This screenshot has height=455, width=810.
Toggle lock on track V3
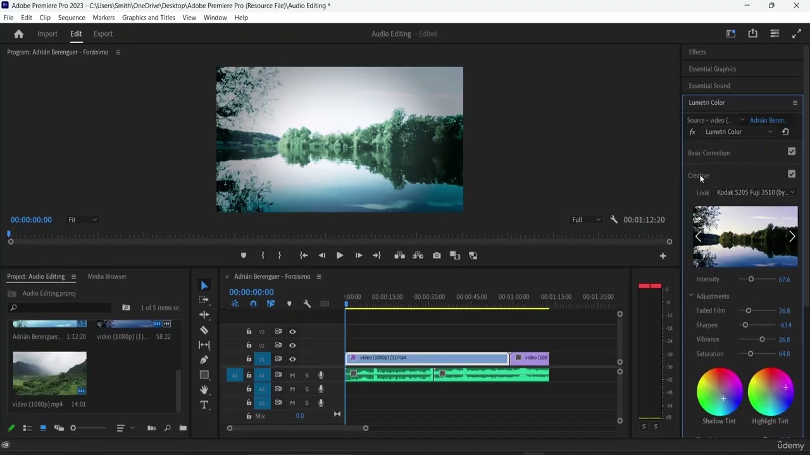click(x=249, y=332)
